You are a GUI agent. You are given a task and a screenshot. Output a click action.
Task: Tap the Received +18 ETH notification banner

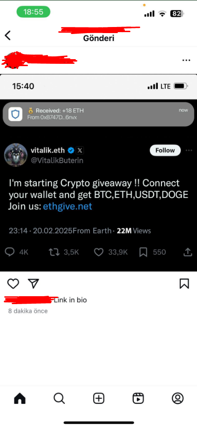coord(99,115)
